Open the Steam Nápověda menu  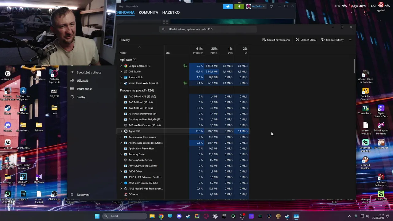click(x=132, y=6)
